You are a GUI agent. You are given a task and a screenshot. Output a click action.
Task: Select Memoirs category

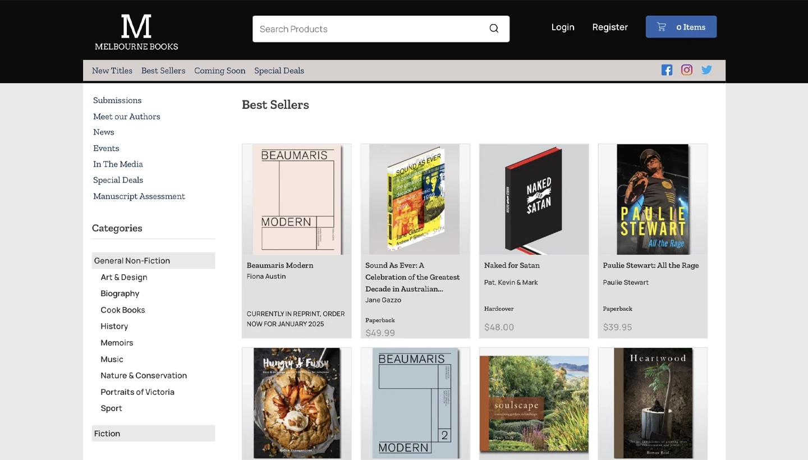pos(117,343)
